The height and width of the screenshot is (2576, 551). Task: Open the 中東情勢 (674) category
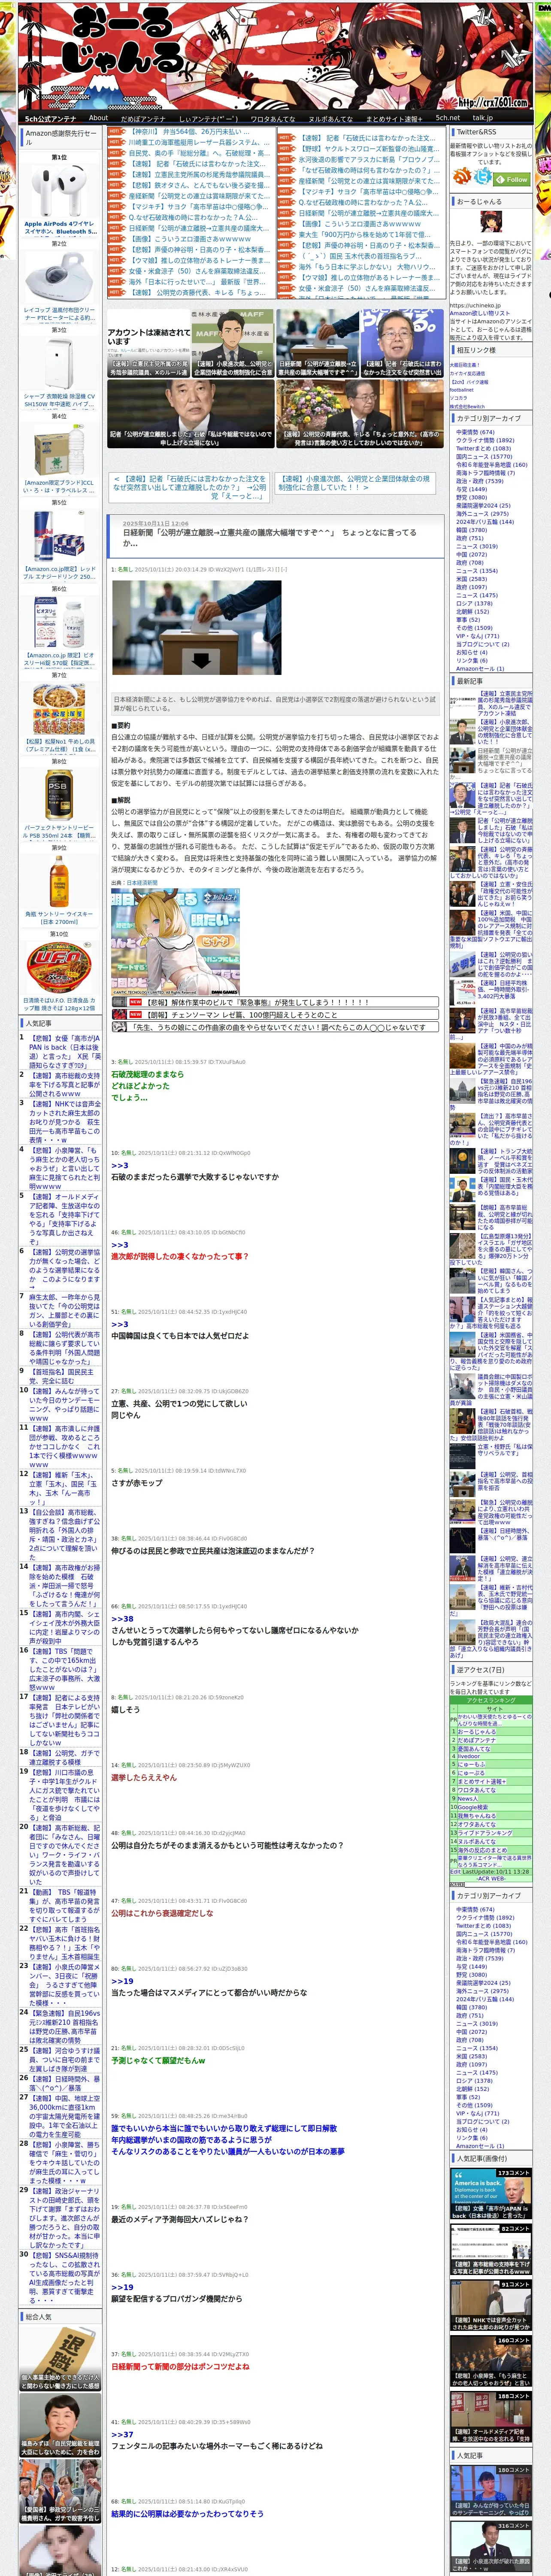click(x=475, y=432)
